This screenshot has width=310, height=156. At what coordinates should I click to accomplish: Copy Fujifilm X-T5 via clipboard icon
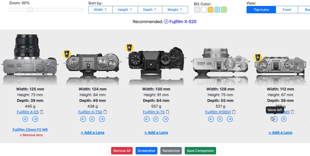[168, 112]
